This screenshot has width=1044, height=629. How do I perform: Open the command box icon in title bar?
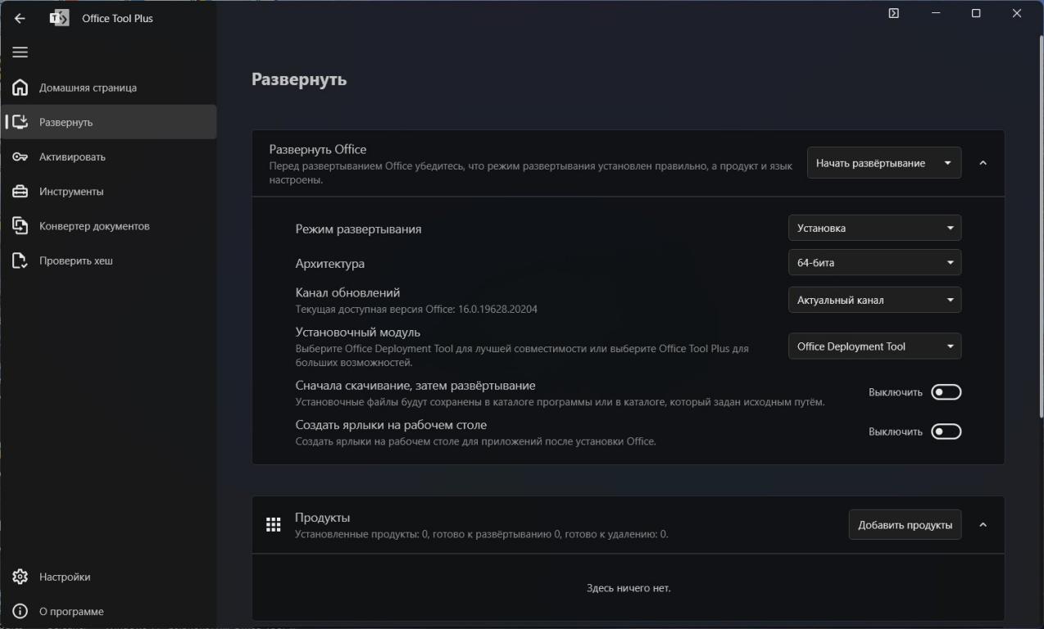click(893, 13)
